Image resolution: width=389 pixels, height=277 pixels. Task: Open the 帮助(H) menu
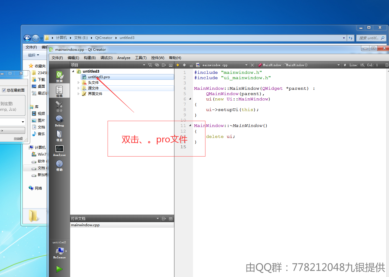tap(175, 58)
